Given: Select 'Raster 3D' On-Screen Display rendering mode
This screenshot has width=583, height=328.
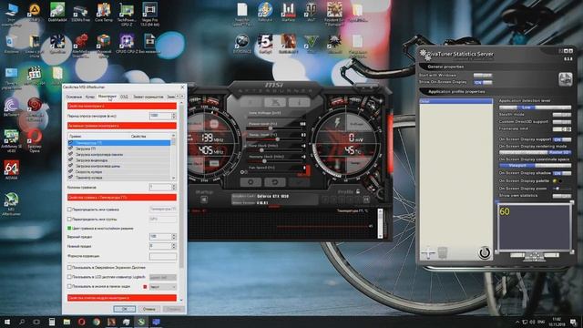Looking at the screenshot, I should pyautogui.click(x=559, y=152).
